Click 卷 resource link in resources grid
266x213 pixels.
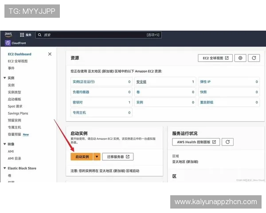coord(138,92)
